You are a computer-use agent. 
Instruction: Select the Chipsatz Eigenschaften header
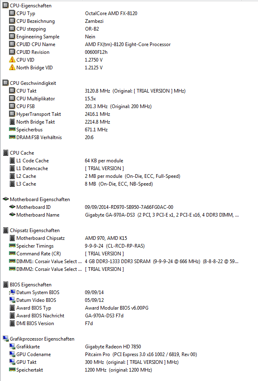(x=35, y=230)
